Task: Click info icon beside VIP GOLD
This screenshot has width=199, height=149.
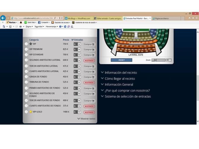Action: pyautogui.click(x=26, y=112)
